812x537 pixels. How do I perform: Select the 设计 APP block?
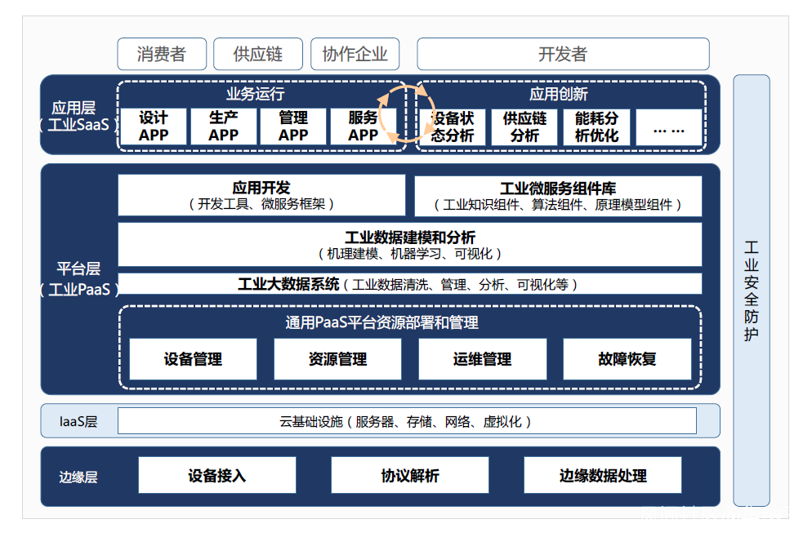tap(154, 126)
